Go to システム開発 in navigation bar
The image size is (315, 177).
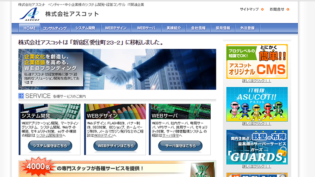tap(85, 28)
